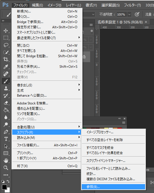
Task: Click the Photoshop Ps logo
Action: [x=6, y=5]
